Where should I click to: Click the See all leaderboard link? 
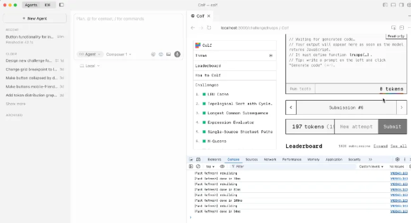click(399, 146)
